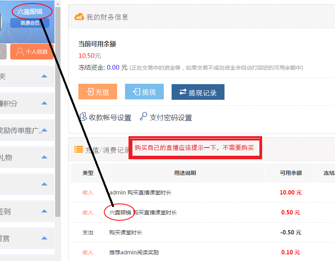The image size is (335, 261).
Task: Click the key icon beside 支付密码设置
Action: [x=144, y=117]
